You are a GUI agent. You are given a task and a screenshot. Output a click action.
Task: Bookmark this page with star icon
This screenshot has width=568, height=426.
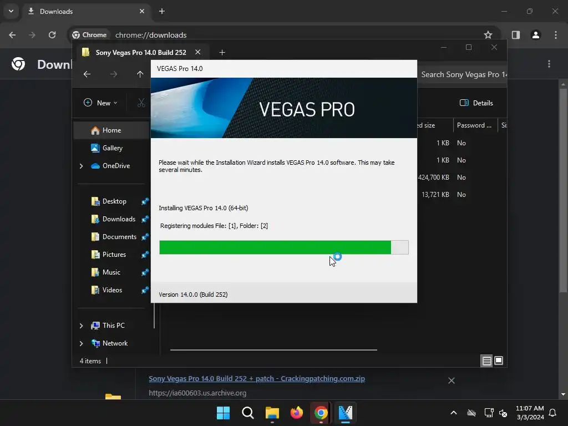[x=488, y=35]
